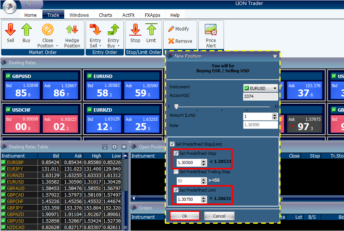Click the EURNZD Bid price tile

tap(104, 124)
